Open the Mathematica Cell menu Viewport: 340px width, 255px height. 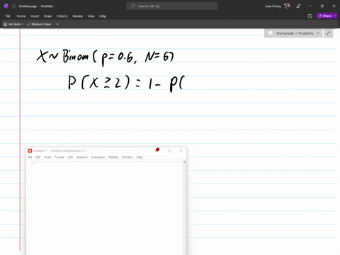[70, 157]
